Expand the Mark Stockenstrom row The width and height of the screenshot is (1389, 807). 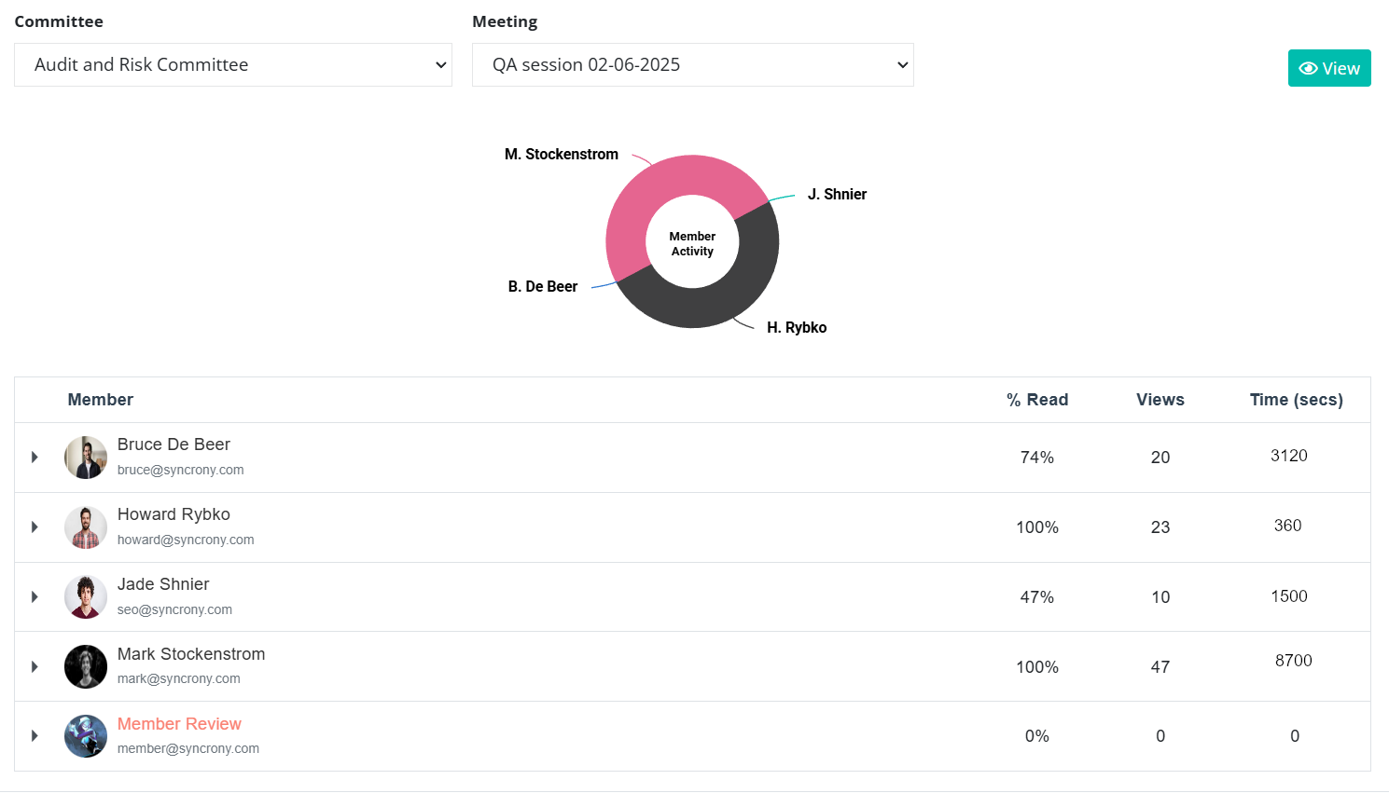click(x=35, y=666)
